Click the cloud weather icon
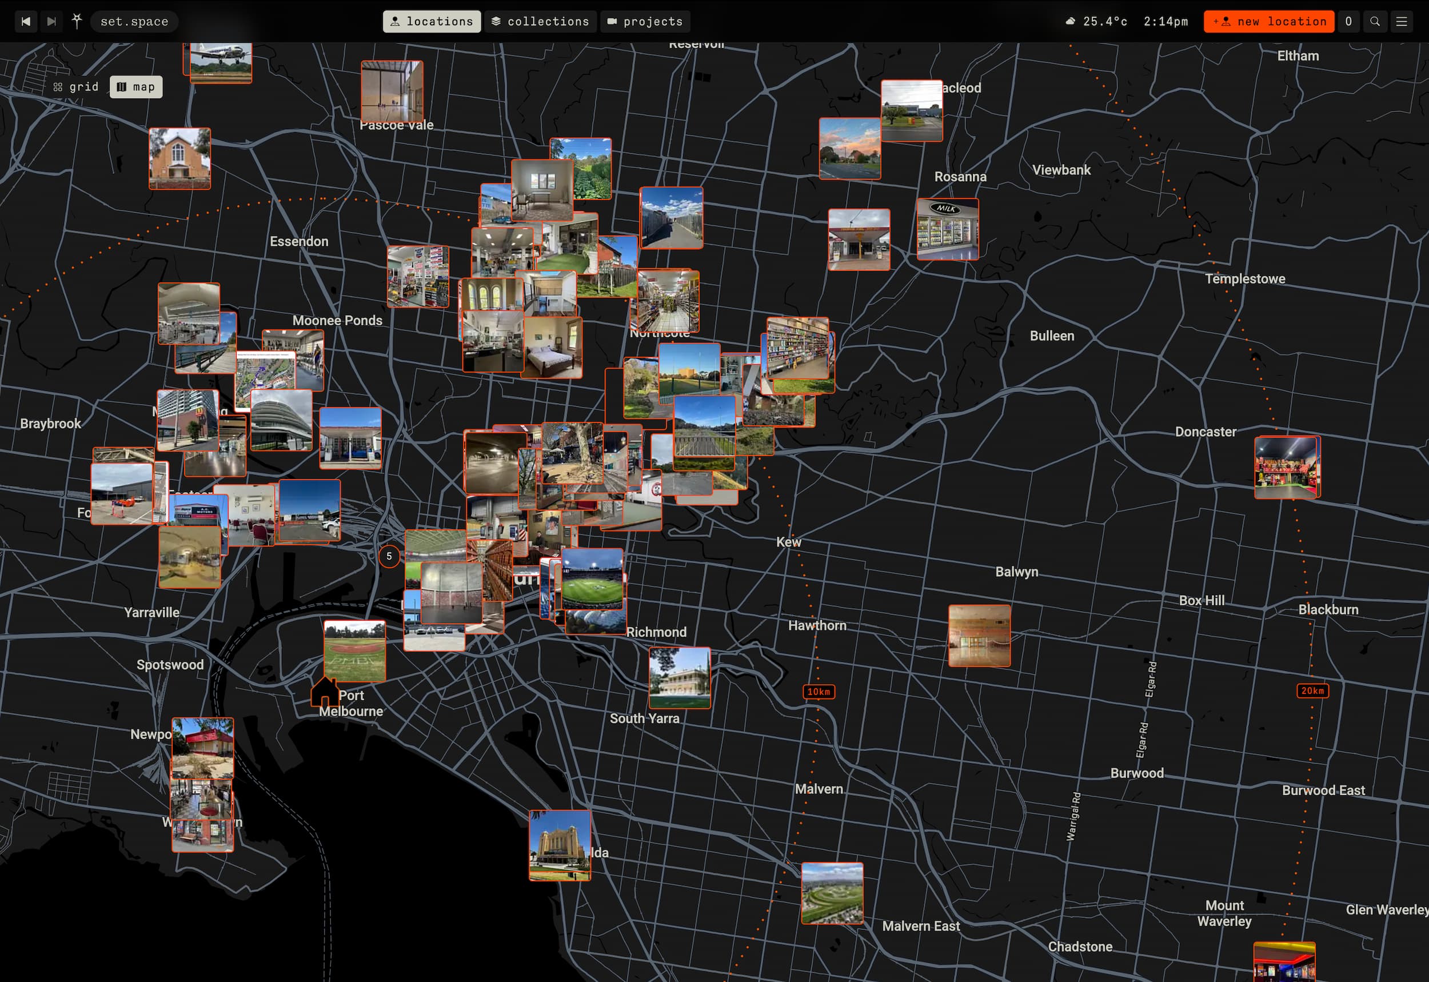 (1071, 22)
